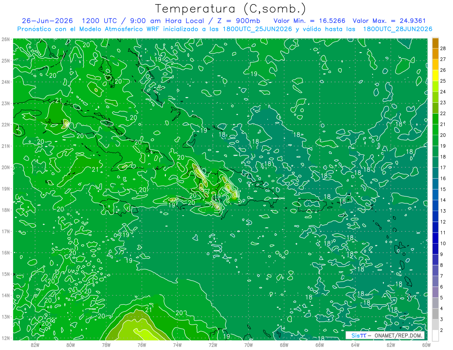Click the '74W' longitude axis label

click(x=177, y=344)
